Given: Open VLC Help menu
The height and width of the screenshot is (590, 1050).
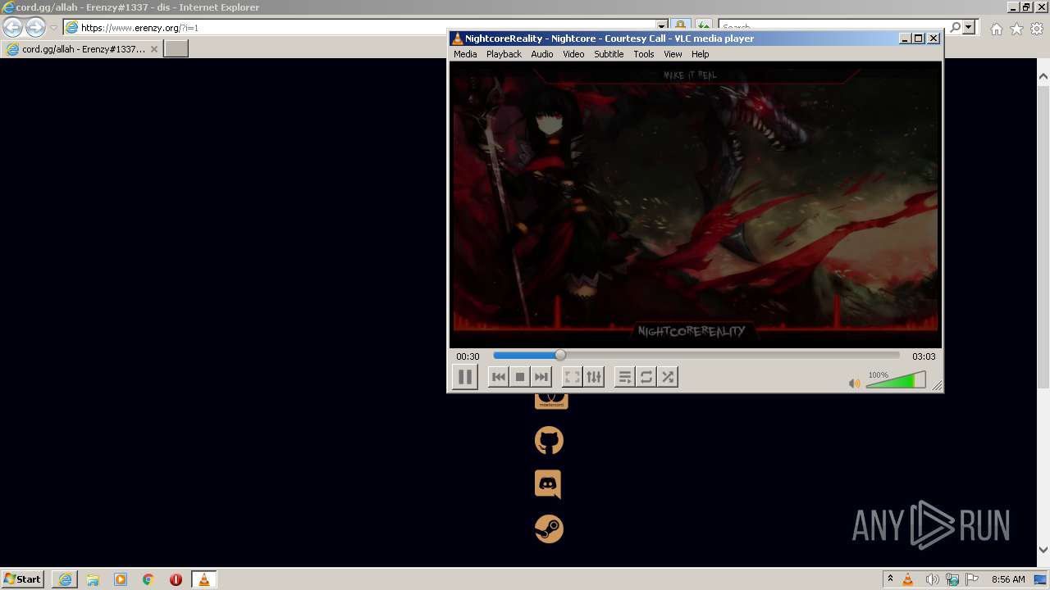Looking at the screenshot, I should coord(700,54).
